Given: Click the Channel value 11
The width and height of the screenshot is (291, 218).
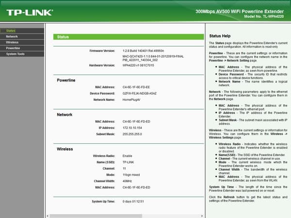Looking at the screenshot, I should click(124, 169).
